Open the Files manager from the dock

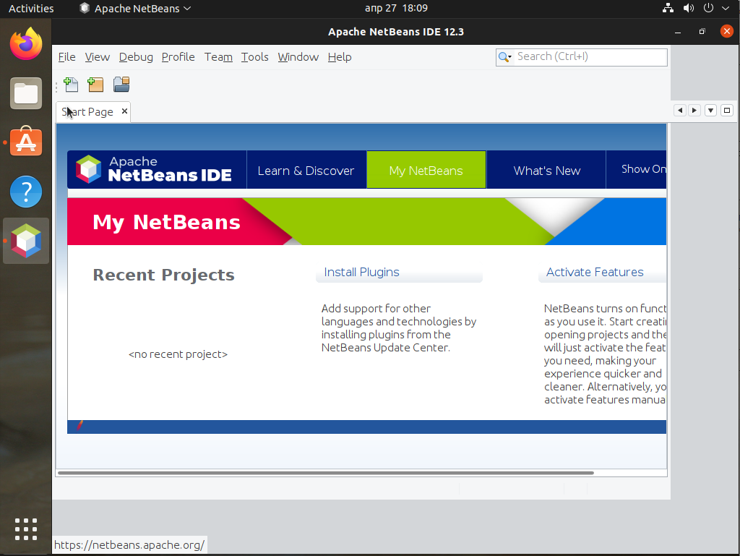(x=26, y=93)
